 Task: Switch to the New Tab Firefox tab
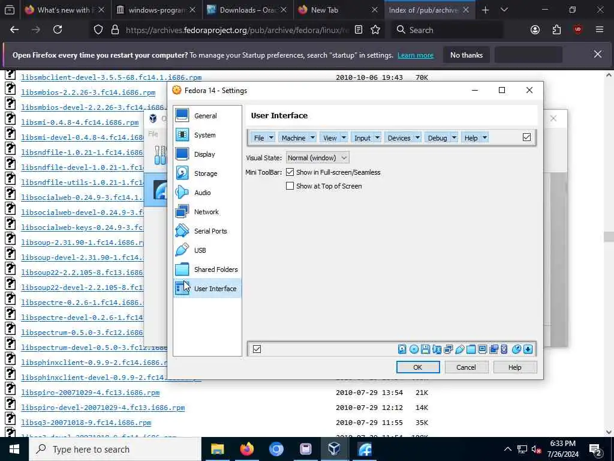tap(338, 10)
